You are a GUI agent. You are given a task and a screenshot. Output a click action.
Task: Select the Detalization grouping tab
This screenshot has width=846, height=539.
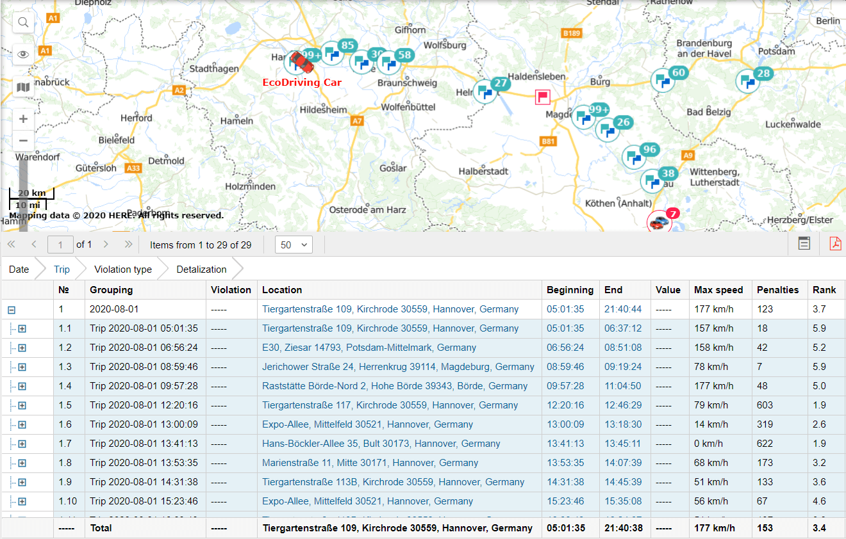201,269
